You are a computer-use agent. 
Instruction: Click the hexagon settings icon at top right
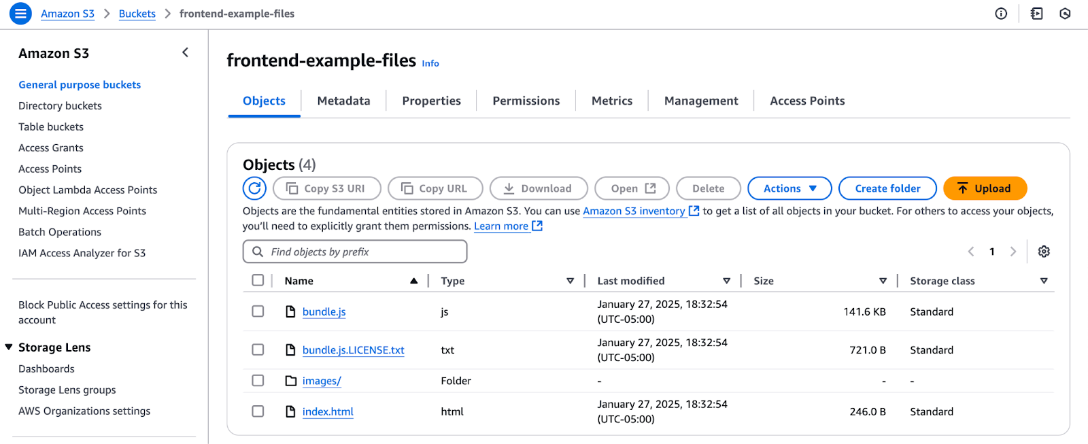(x=1066, y=14)
